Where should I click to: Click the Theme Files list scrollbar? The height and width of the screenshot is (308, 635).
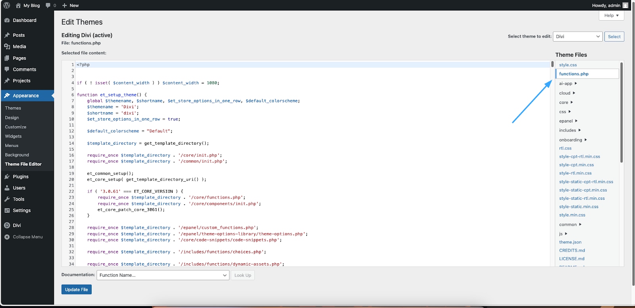(x=622, y=112)
